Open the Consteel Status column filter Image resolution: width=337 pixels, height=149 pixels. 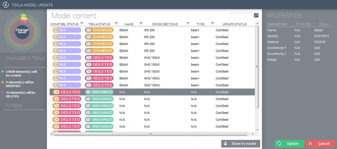82,23
